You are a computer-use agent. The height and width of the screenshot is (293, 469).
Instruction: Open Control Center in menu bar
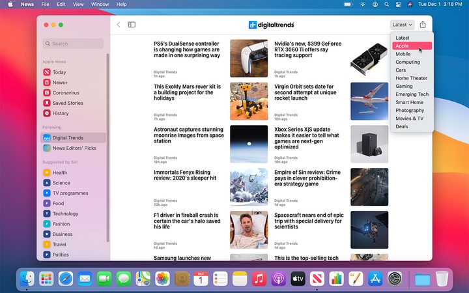click(399, 4)
